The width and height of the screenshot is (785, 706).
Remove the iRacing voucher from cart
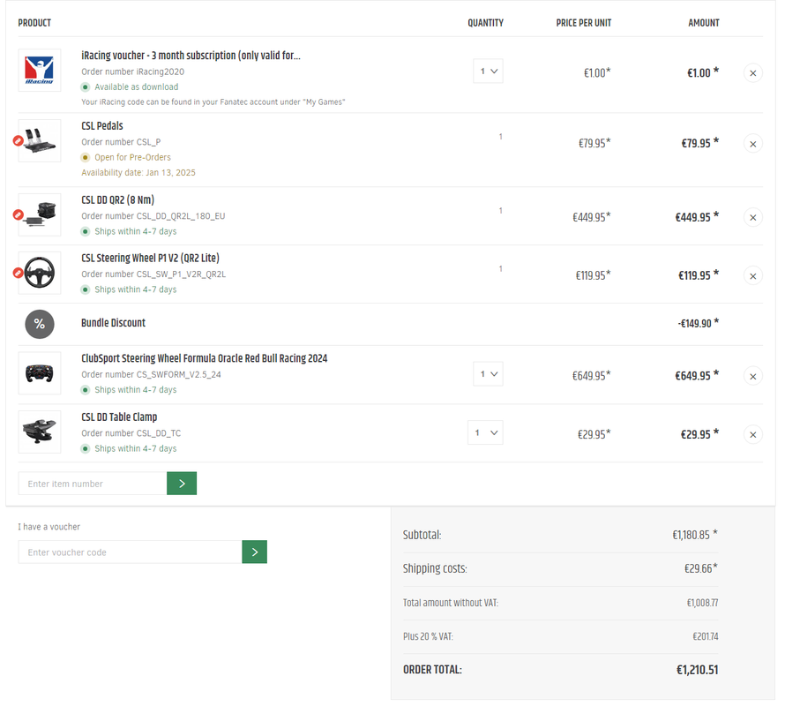[x=752, y=73]
